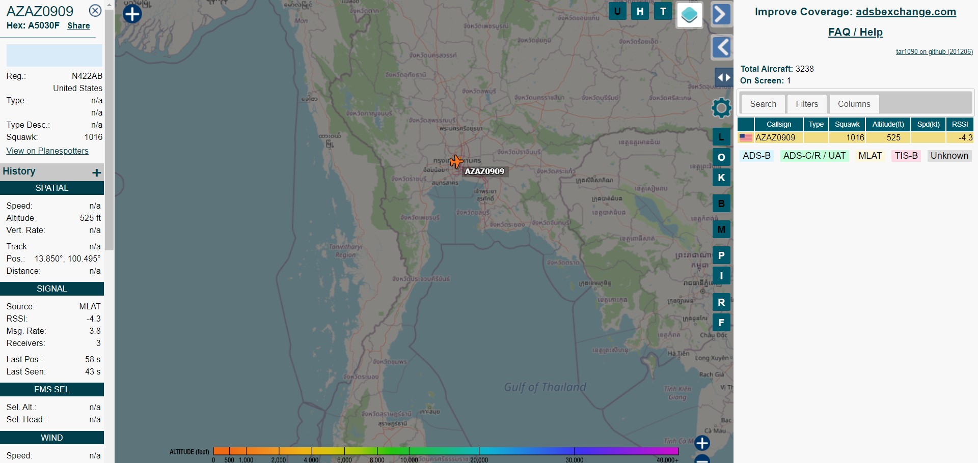Toggle the T map button

(663, 11)
